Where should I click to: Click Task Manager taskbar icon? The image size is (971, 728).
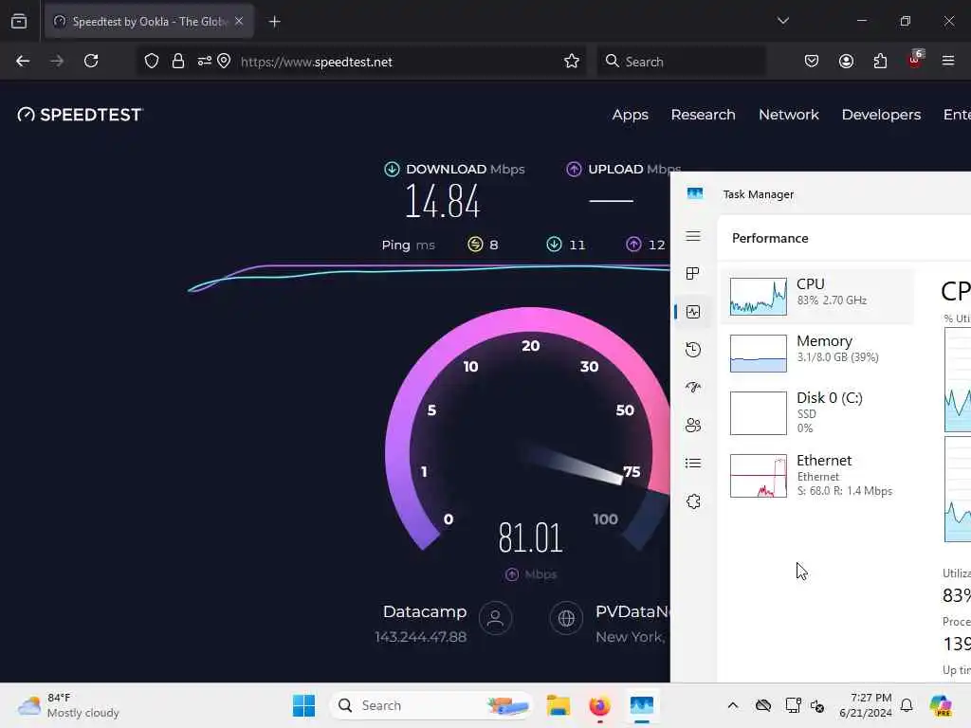point(642,705)
